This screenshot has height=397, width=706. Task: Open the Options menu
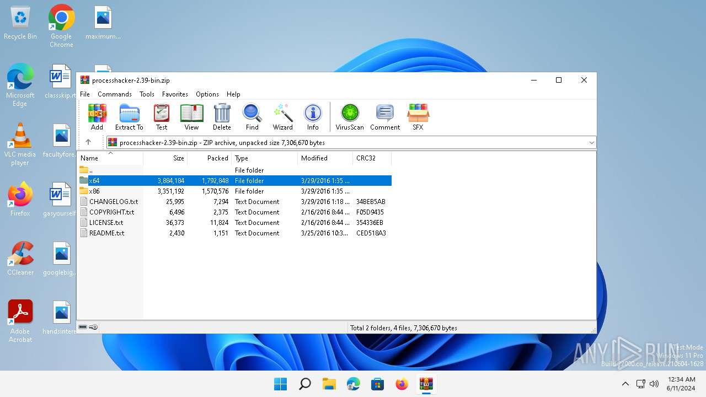(x=207, y=94)
